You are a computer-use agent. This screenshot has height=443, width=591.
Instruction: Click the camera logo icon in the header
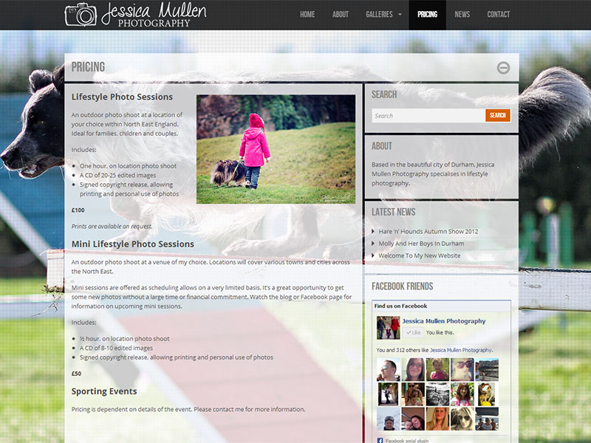[81, 14]
